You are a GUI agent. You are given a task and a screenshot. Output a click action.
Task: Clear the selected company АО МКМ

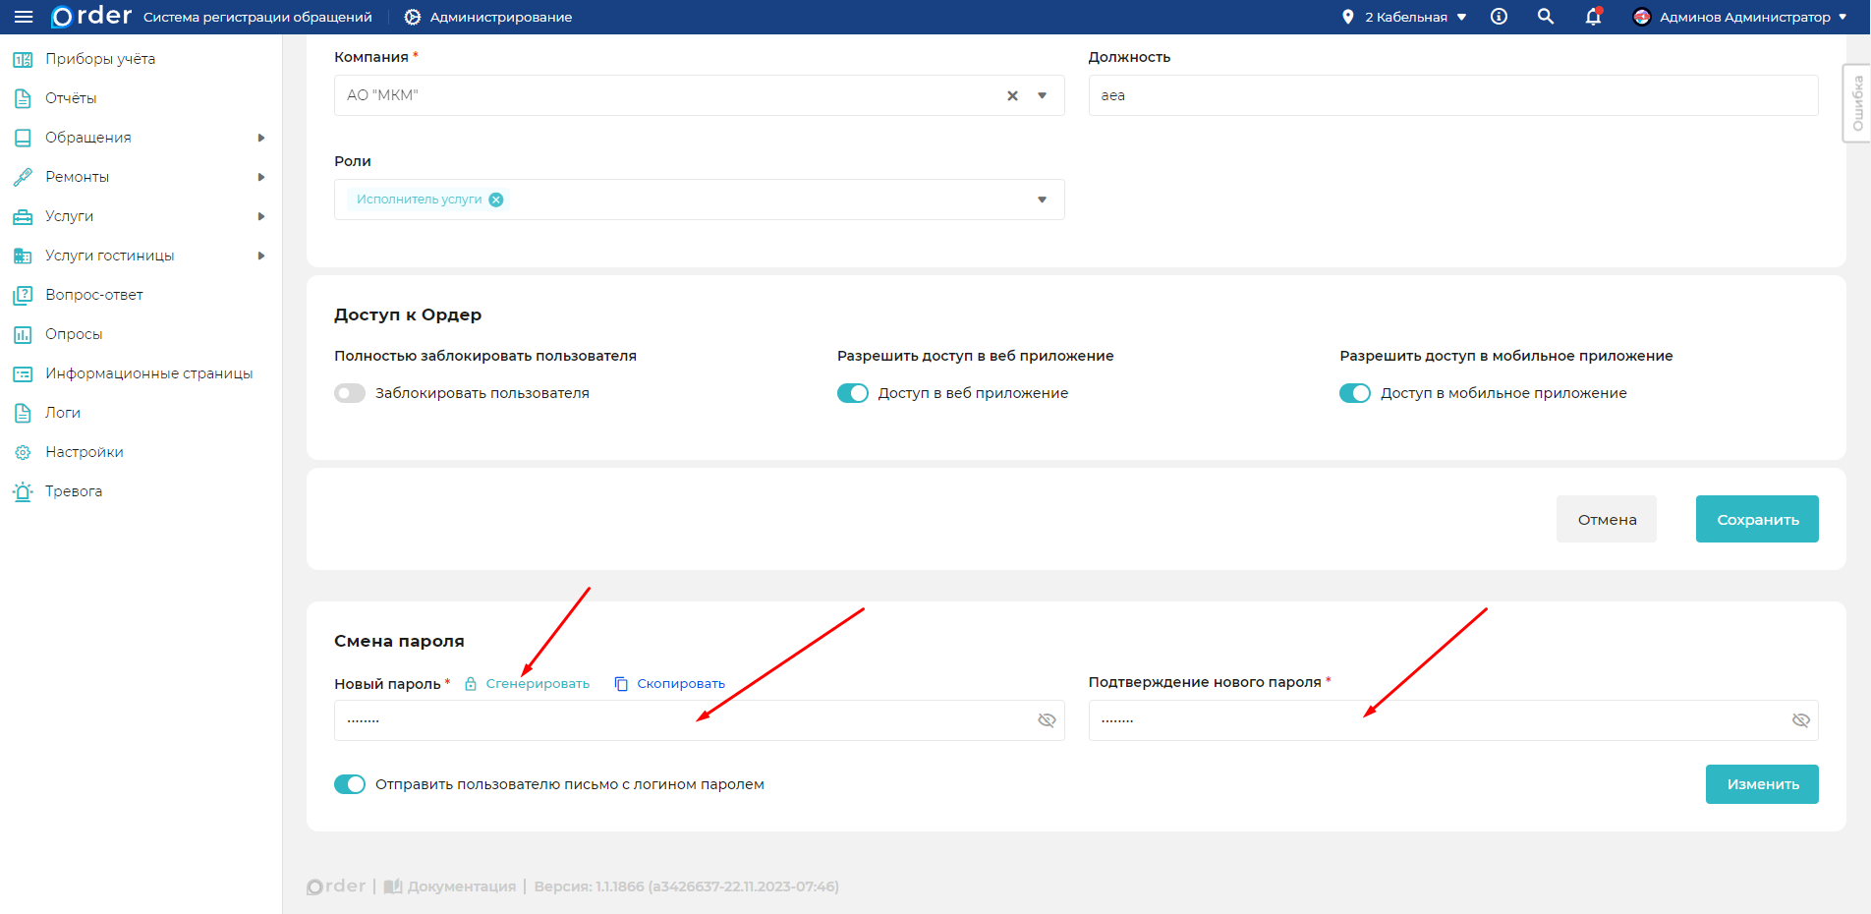[1012, 96]
